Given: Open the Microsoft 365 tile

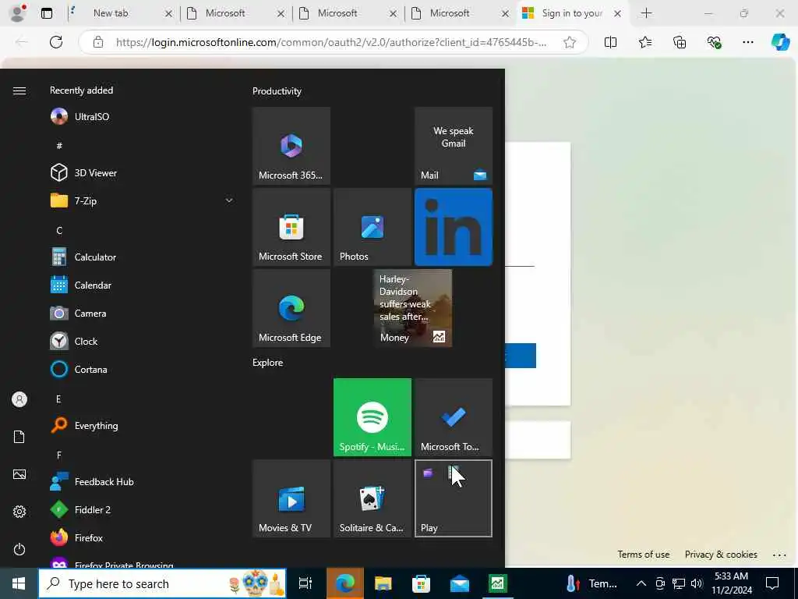Looking at the screenshot, I should coord(291,146).
